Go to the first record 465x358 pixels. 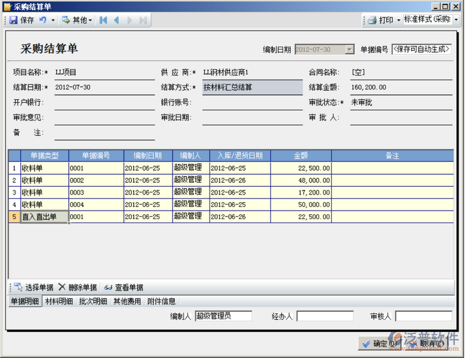click(103, 20)
